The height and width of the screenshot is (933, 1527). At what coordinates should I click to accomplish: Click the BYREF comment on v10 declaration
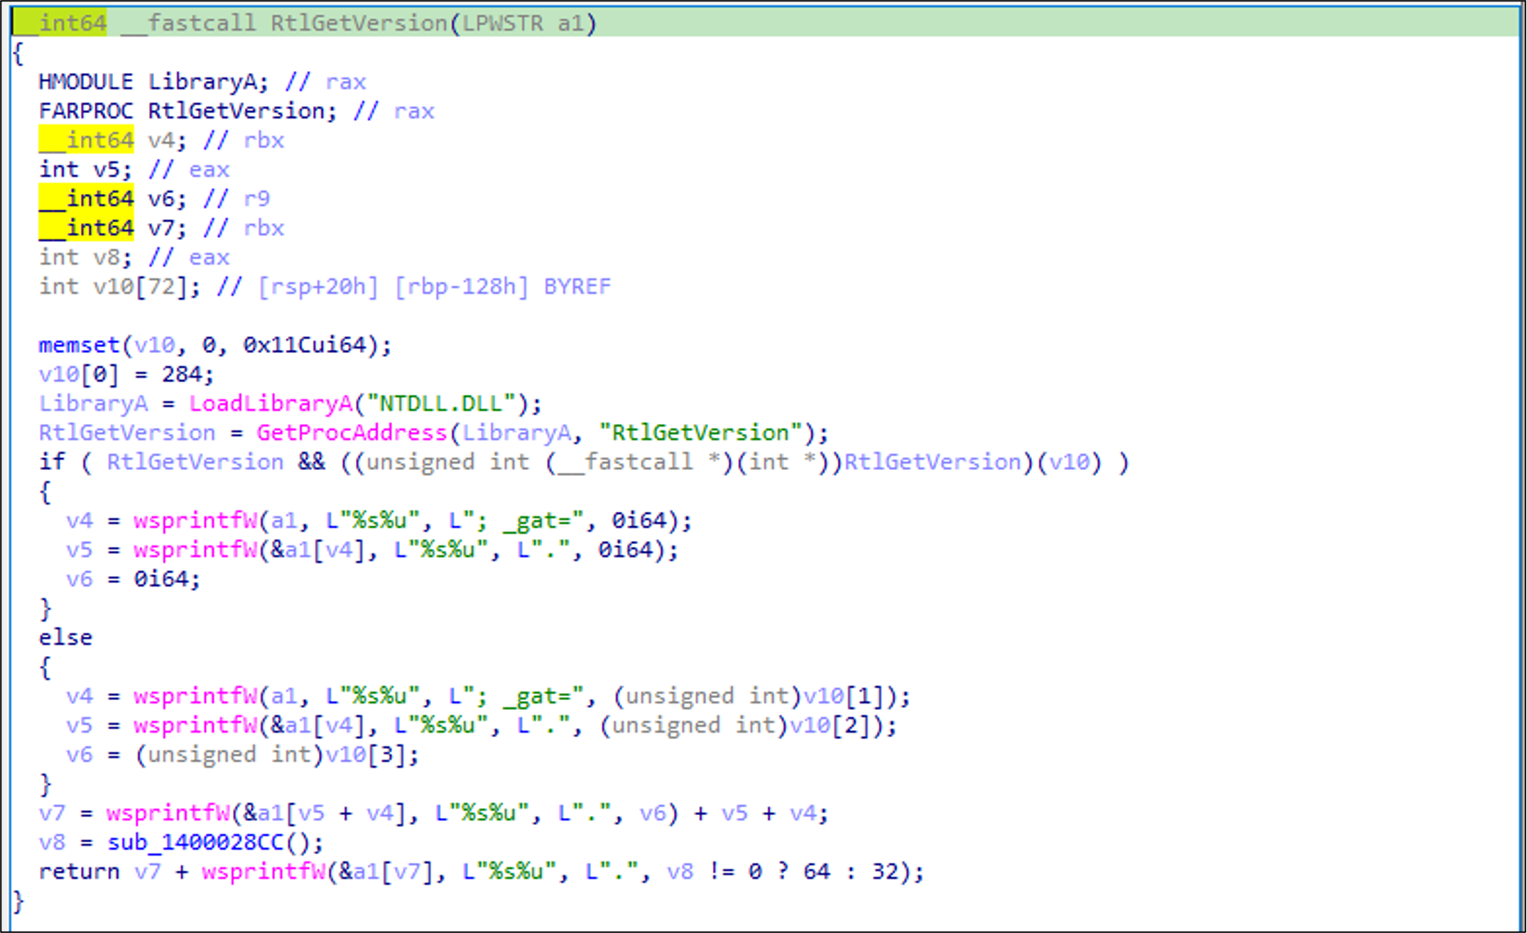point(577,286)
